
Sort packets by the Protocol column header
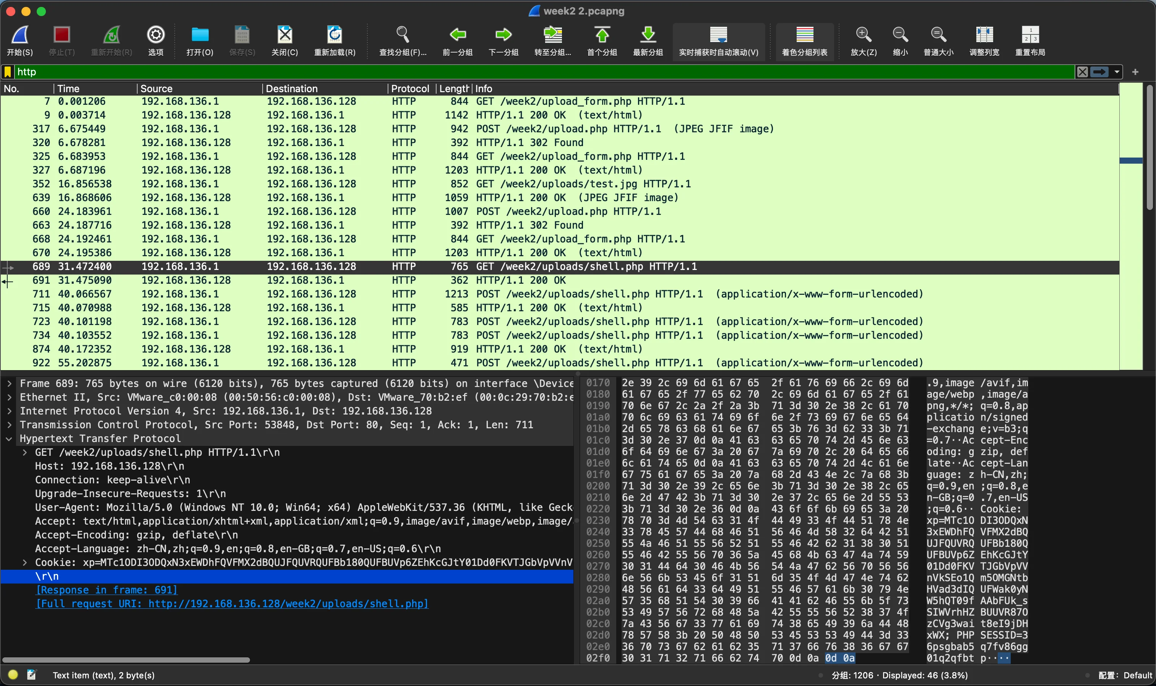(409, 89)
